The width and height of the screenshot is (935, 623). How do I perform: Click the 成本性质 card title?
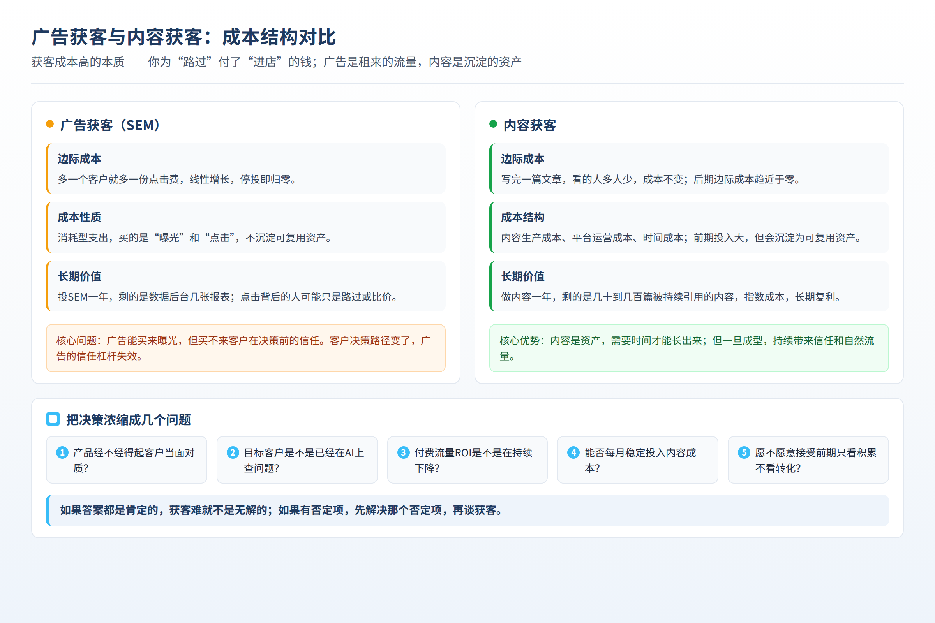[79, 217]
